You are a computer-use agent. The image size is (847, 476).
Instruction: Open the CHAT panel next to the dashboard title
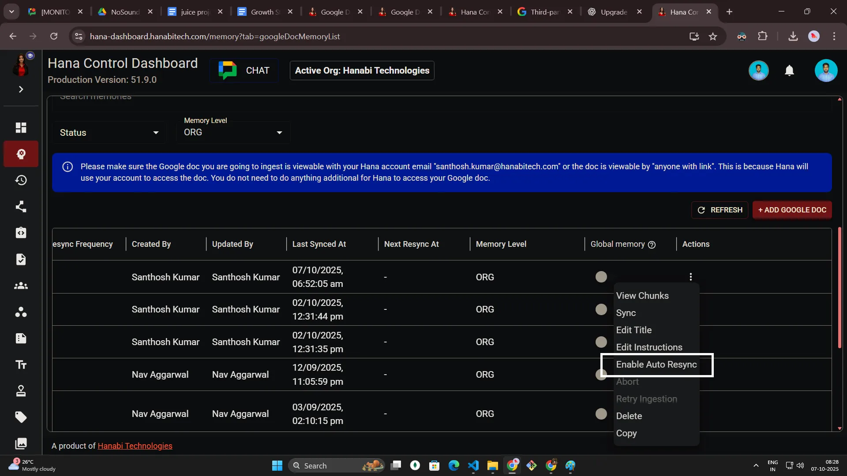tap(244, 70)
